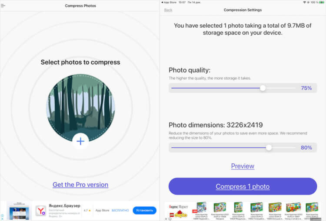Return to App Store via status bar
Screen dimensions: 326x221
pos(169,2)
